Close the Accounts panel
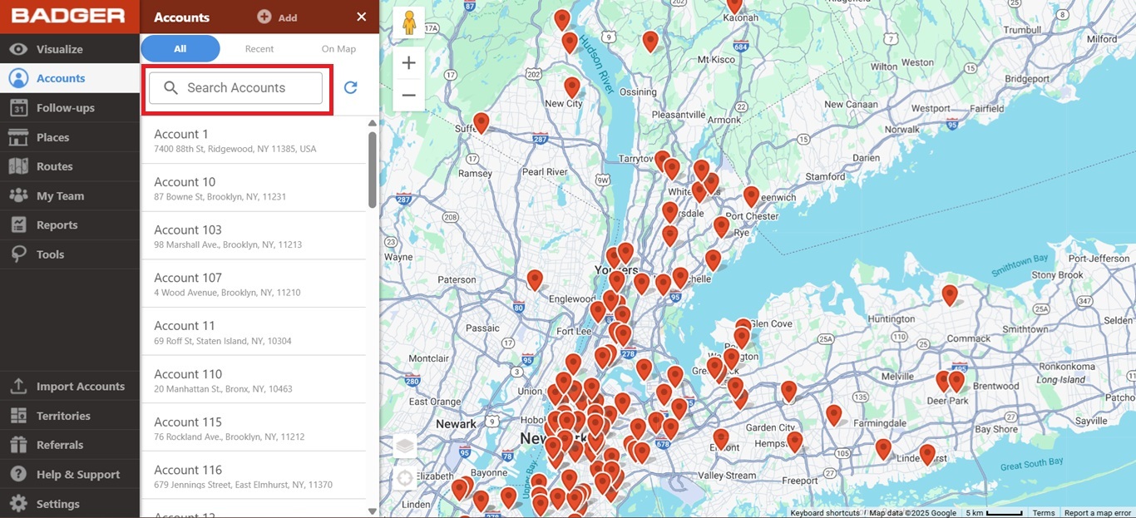 (x=361, y=17)
